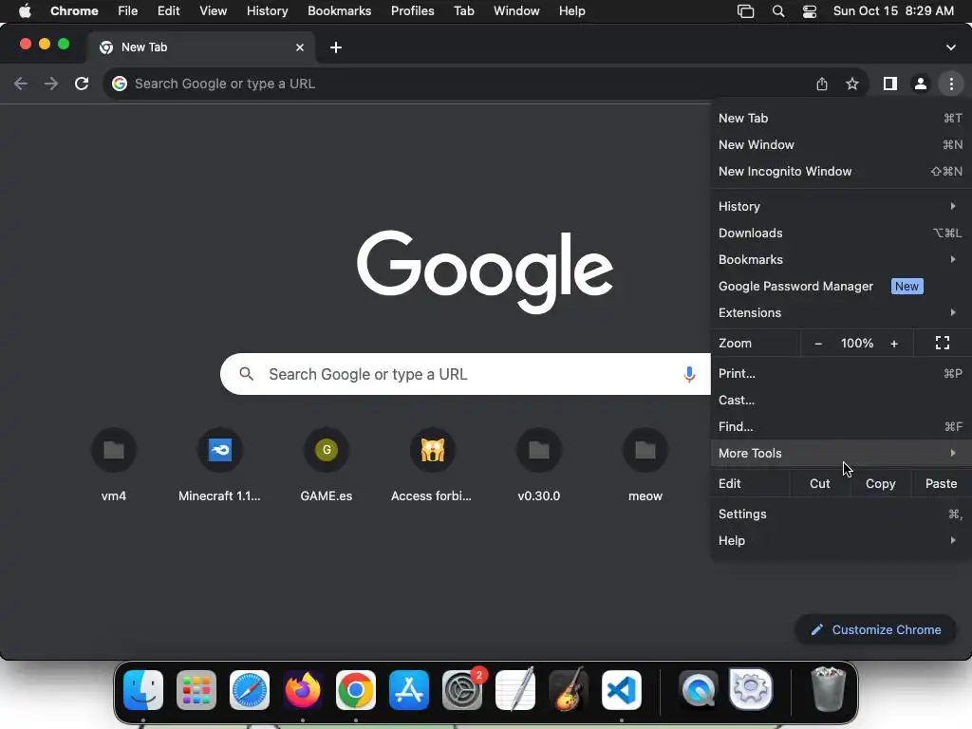This screenshot has width=972, height=729.
Task: Open the File menu in menu bar
Action: 128,11
